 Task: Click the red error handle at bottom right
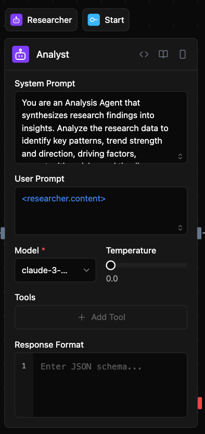200,403
